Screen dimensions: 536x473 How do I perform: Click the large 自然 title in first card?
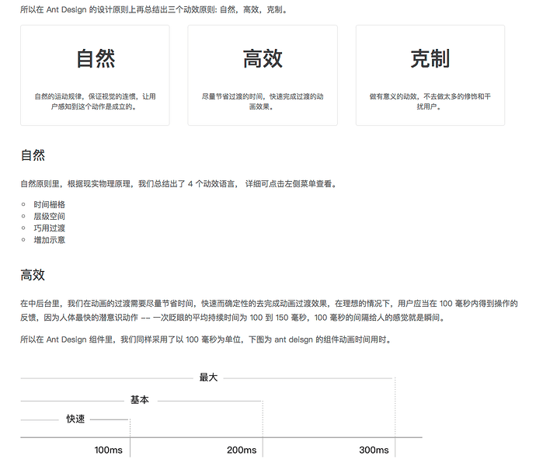[x=96, y=59]
